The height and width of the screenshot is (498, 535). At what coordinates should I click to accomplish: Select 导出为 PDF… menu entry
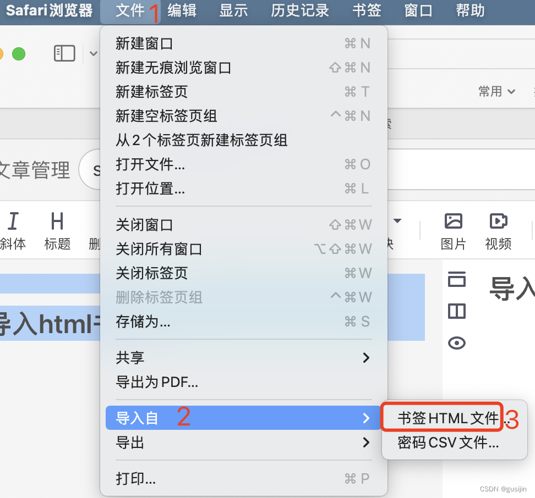pos(244,382)
